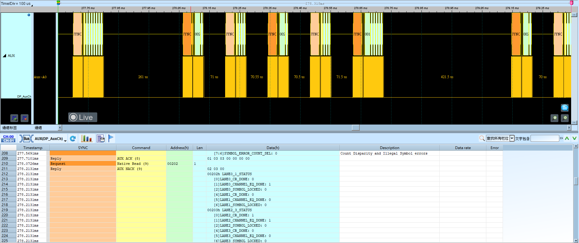This screenshot has height=243, width=579.
Task: Open the bar chart statistics icon
Action: (x=86, y=138)
